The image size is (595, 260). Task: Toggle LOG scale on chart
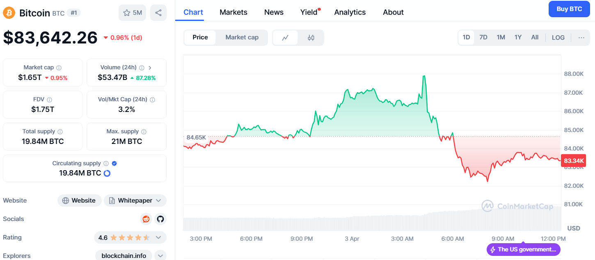558,38
